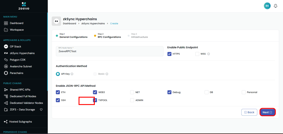Open Avalanche Subnet sidebar icon
The width and height of the screenshot is (283, 134).
(6, 66)
